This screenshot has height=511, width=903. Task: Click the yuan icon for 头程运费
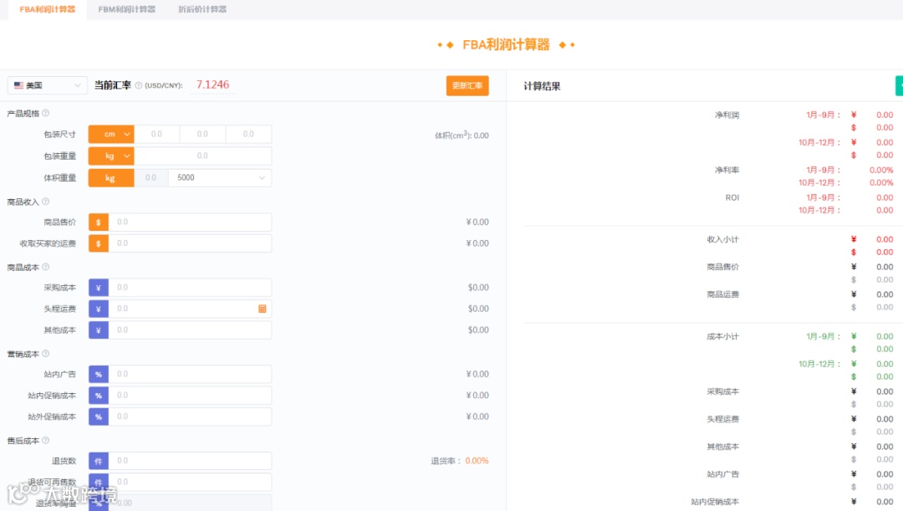click(99, 309)
